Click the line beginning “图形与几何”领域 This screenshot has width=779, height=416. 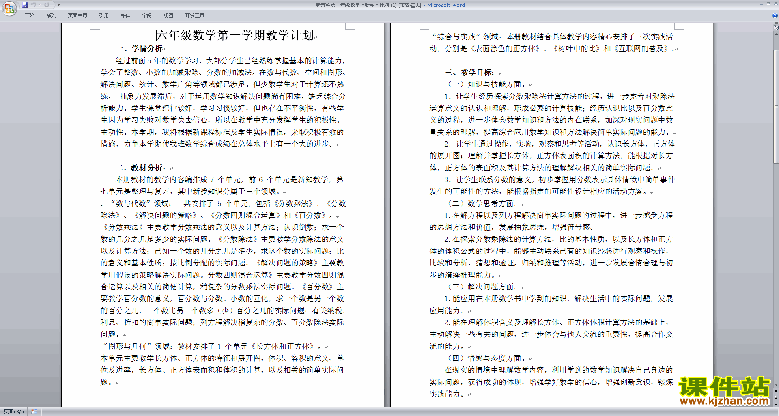[x=211, y=347]
